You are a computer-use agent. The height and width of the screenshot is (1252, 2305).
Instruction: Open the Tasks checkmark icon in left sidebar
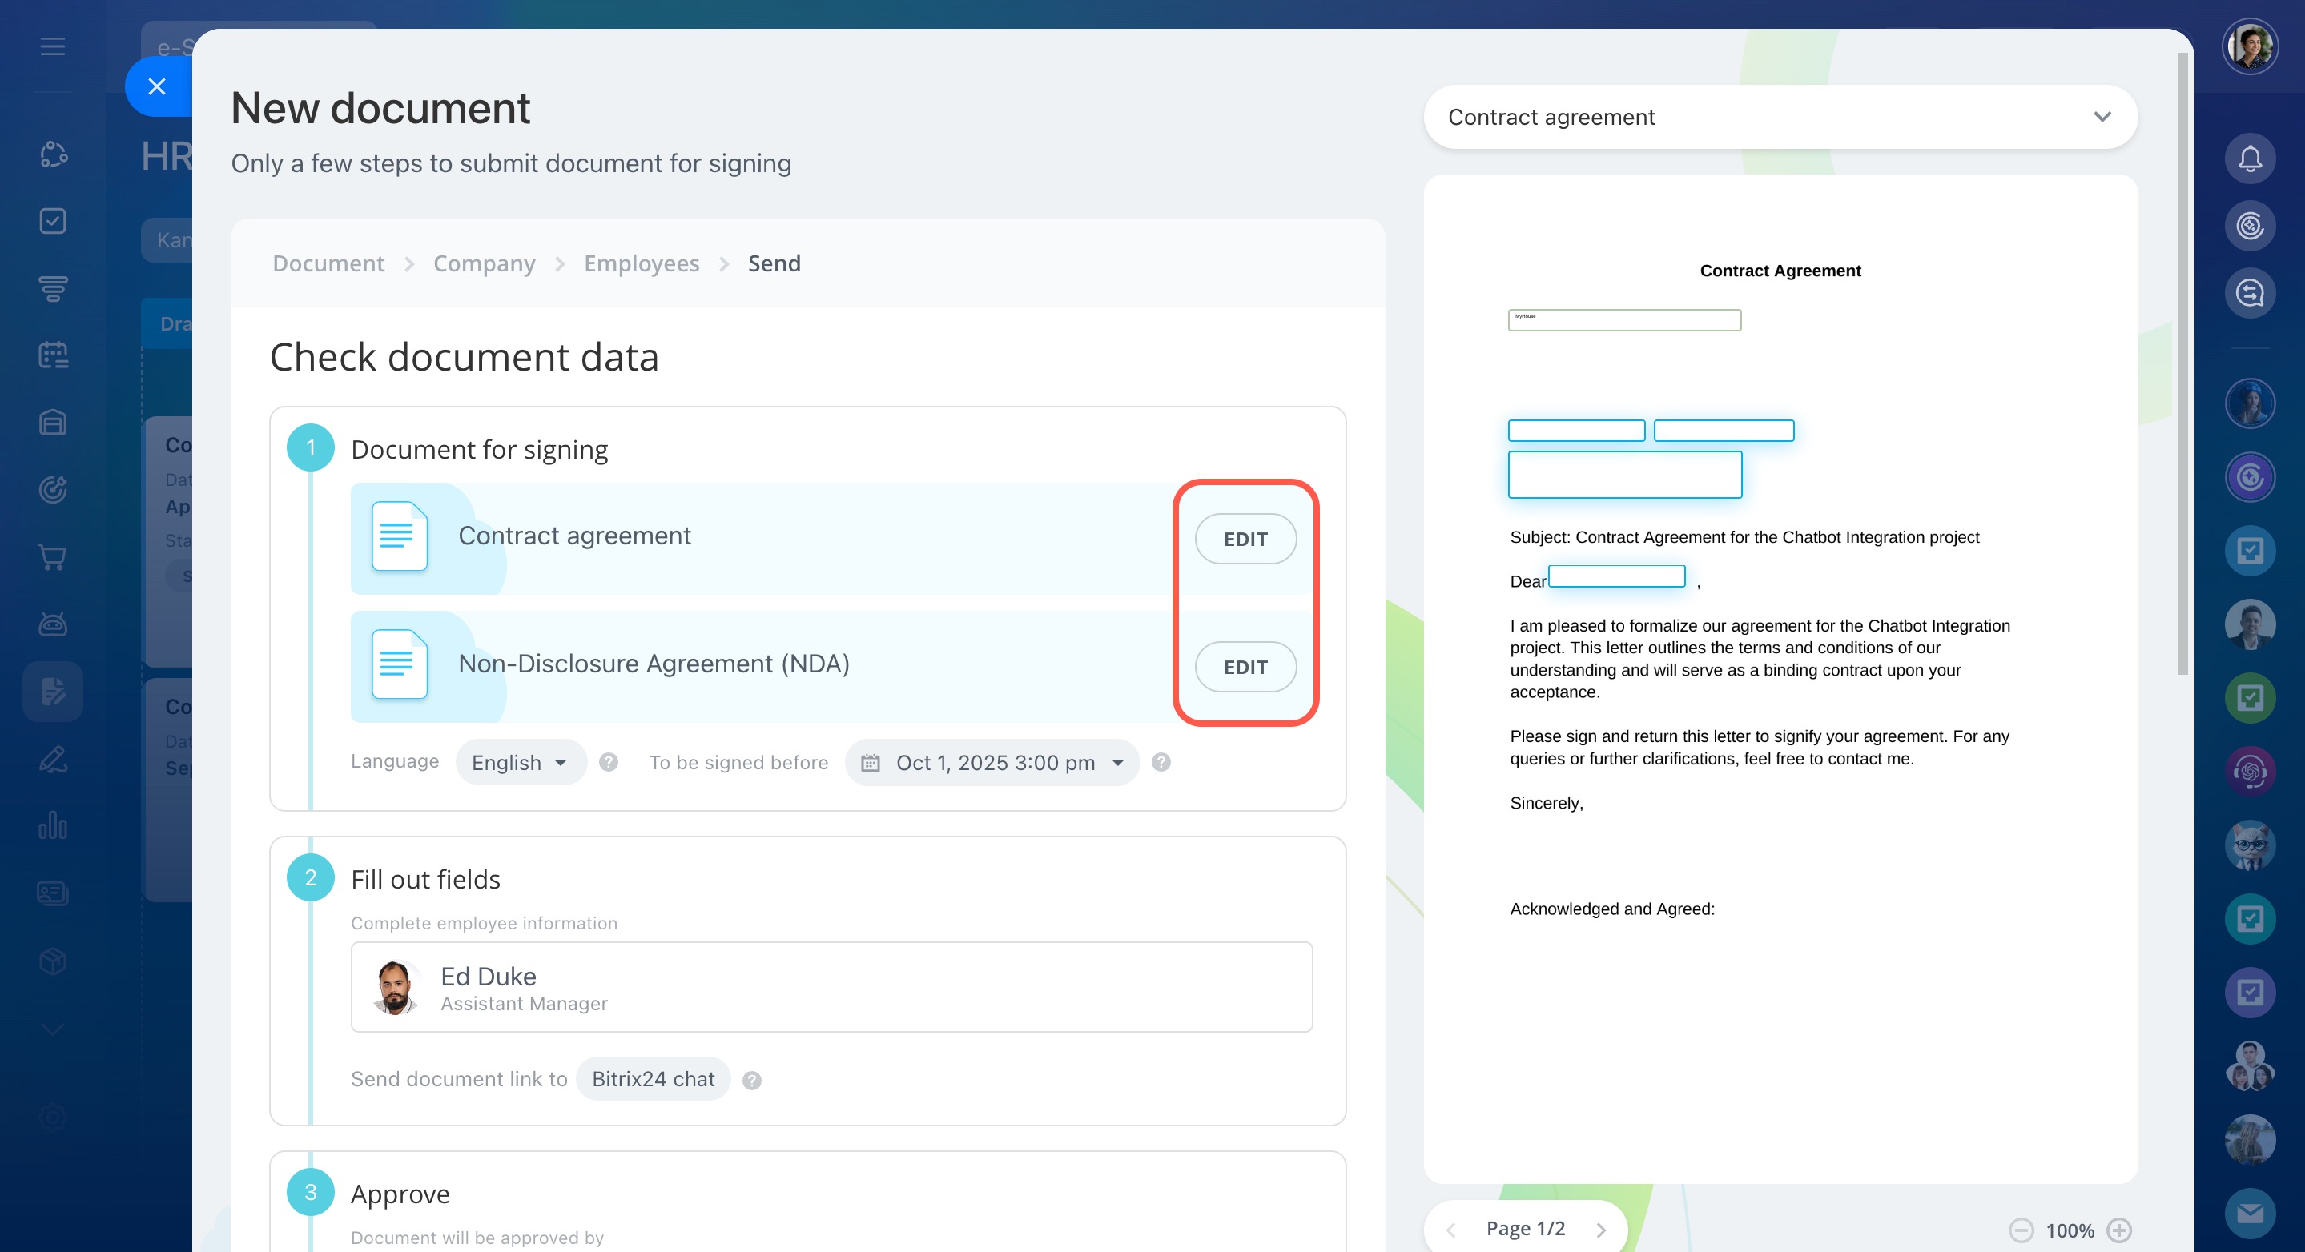point(53,221)
